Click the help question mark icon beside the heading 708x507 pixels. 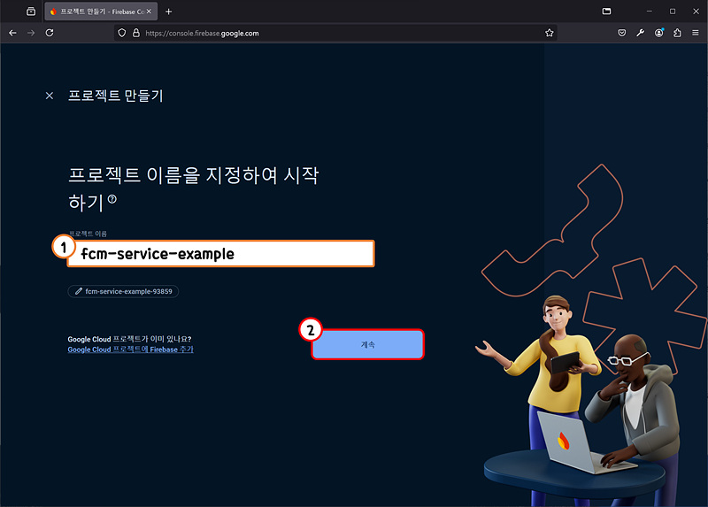[x=112, y=199]
